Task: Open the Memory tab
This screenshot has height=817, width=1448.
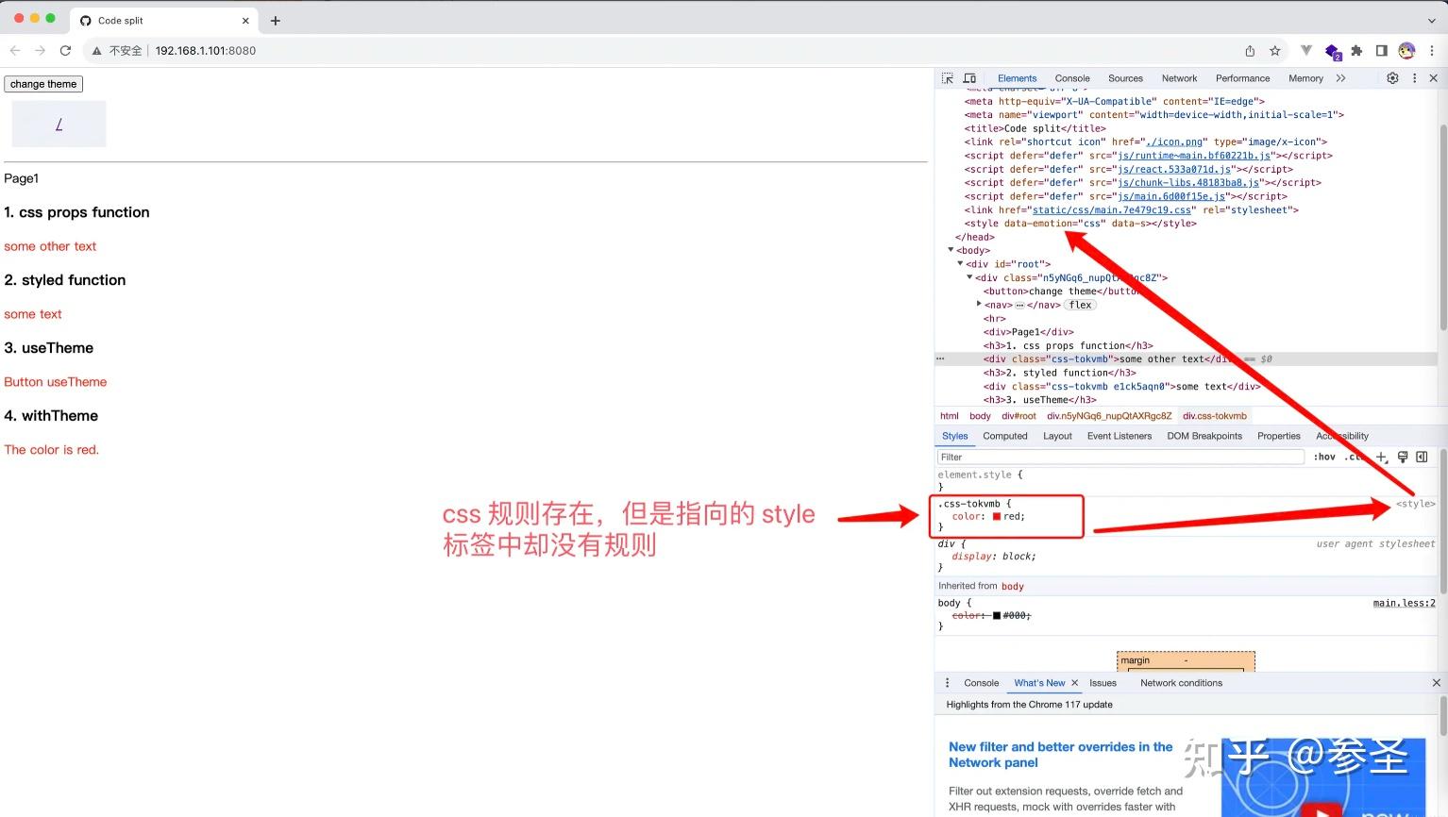Action: (x=1305, y=78)
